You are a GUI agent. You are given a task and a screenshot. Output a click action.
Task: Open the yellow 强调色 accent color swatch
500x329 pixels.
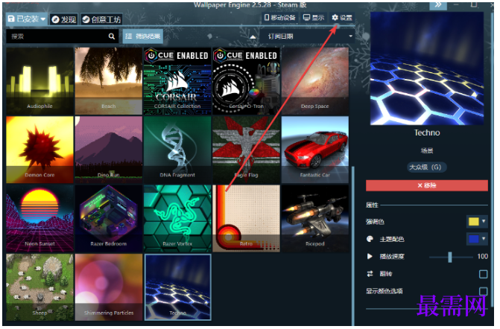tap(478, 222)
